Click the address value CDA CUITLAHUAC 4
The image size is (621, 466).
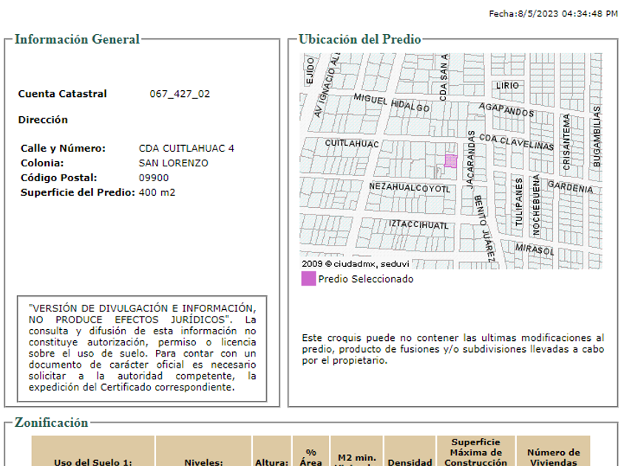point(186,148)
